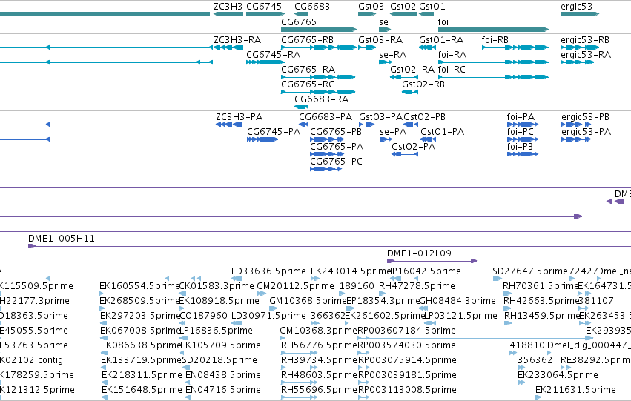Image resolution: width=631 pixels, height=401 pixels.
Task: Open the GM10368.5prime EST label
Action: (x=308, y=301)
